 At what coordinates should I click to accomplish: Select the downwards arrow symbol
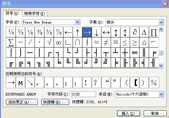[96, 32]
